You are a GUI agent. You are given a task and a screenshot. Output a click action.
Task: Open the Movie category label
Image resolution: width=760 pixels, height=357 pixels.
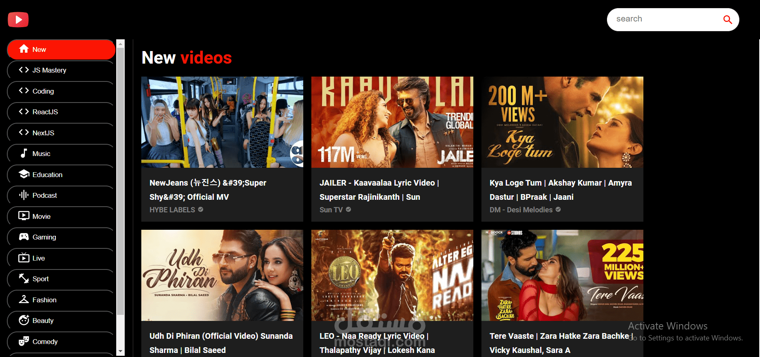(41, 216)
